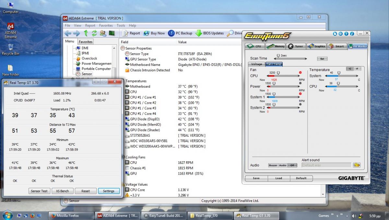
Task: Open the Tuner tab in EasyTune6
Action: (296, 46)
